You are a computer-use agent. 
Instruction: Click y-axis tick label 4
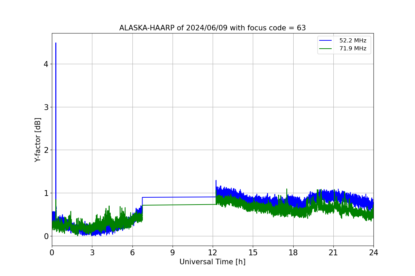coord(46,64)
